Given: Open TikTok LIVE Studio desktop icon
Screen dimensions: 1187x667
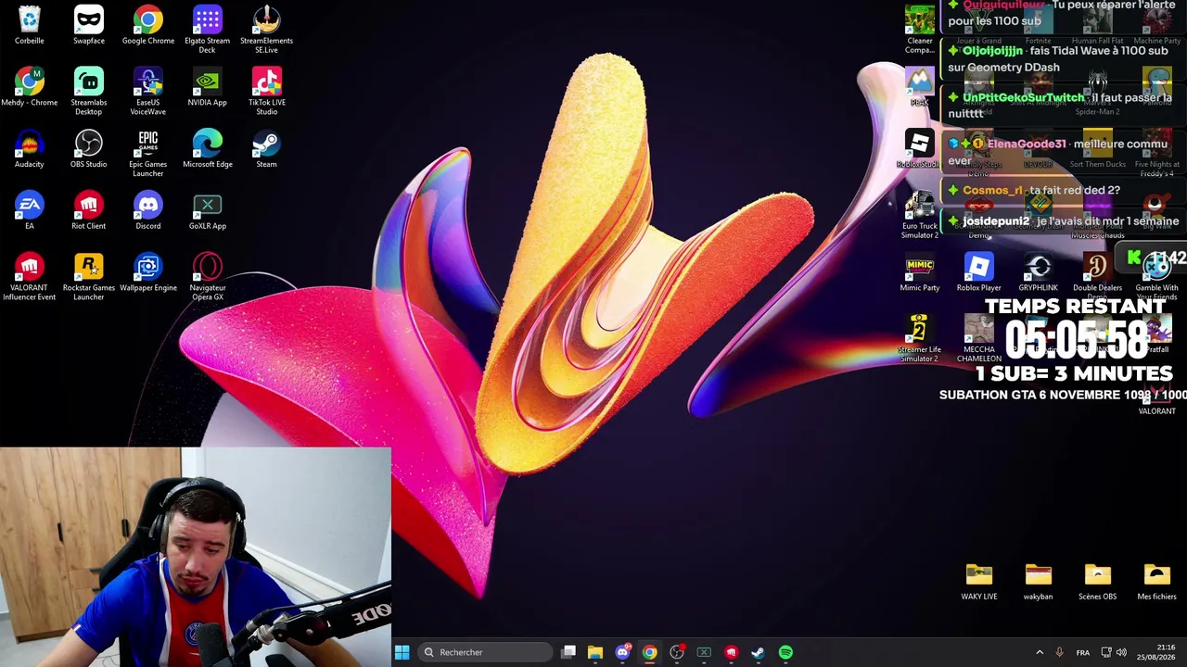Looking at the screenshot, I should click(x=267, y=92).
